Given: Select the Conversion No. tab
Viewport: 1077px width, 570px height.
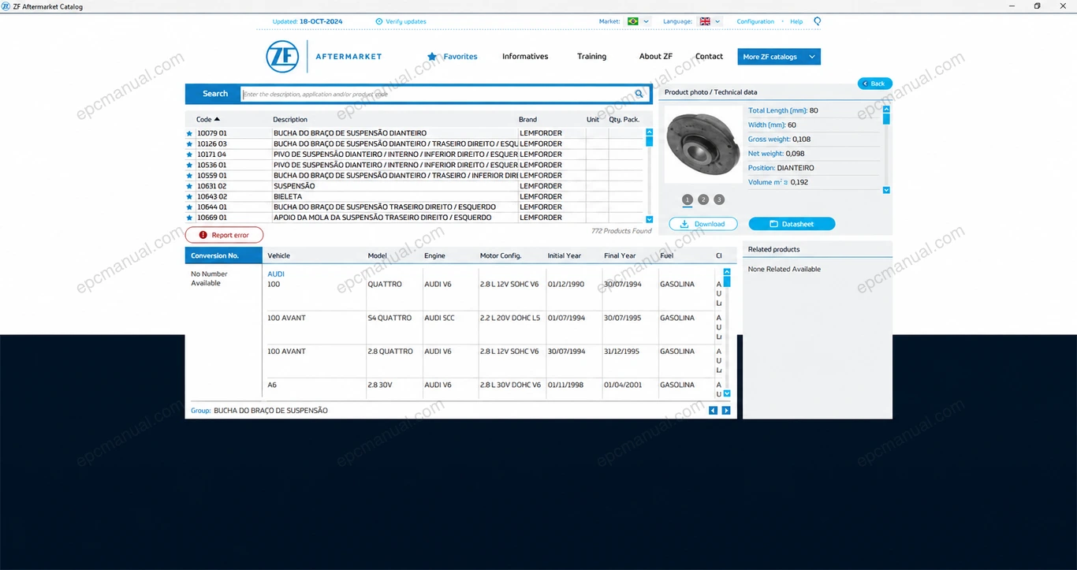Looking at the screenshot, I should pyautogui.click(x=224, y=255).
